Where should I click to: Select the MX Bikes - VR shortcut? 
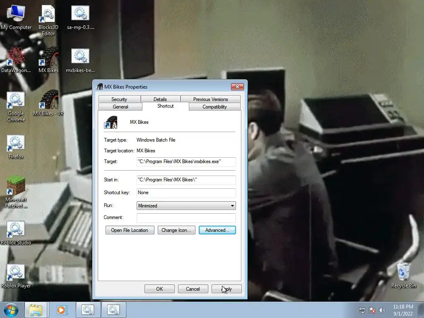point(48,103)
